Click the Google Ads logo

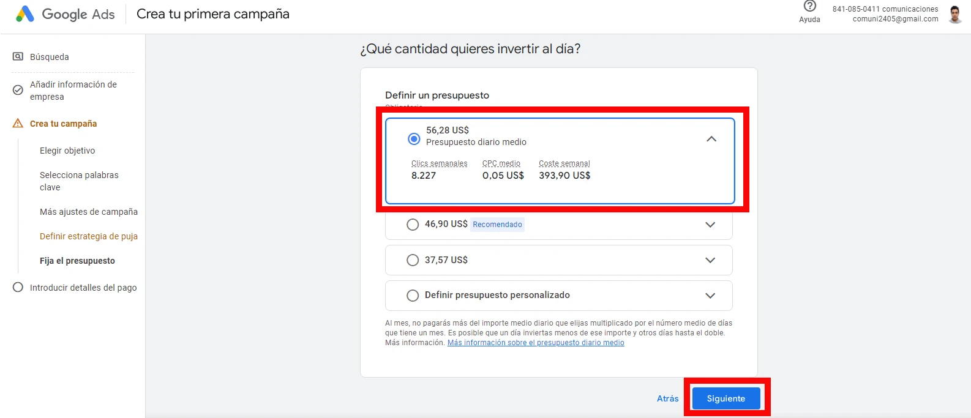tap(25, 14)
